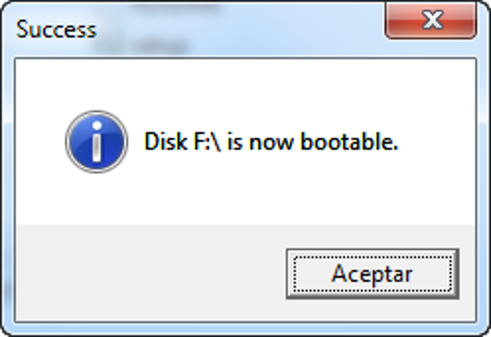Click the Aceptar button
Image resolution: width=491 pixels, height=337 pixels.
(372, 274)
